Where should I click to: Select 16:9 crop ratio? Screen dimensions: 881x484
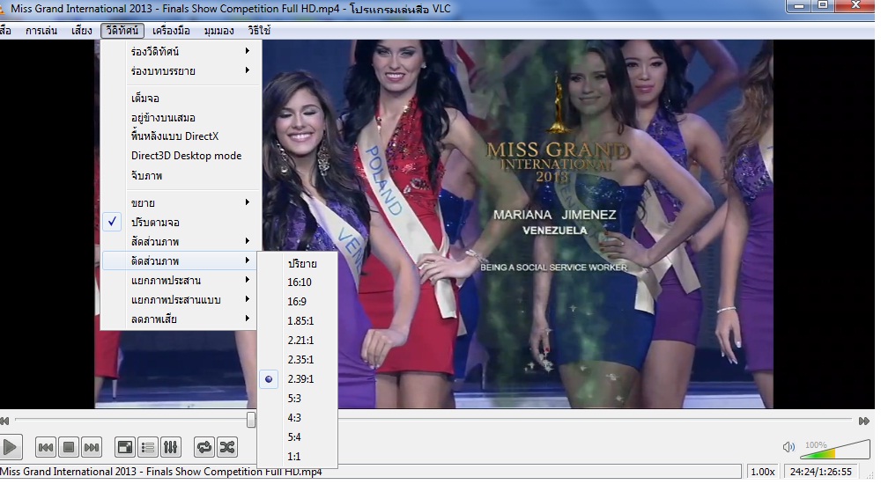tap(297, 302)
